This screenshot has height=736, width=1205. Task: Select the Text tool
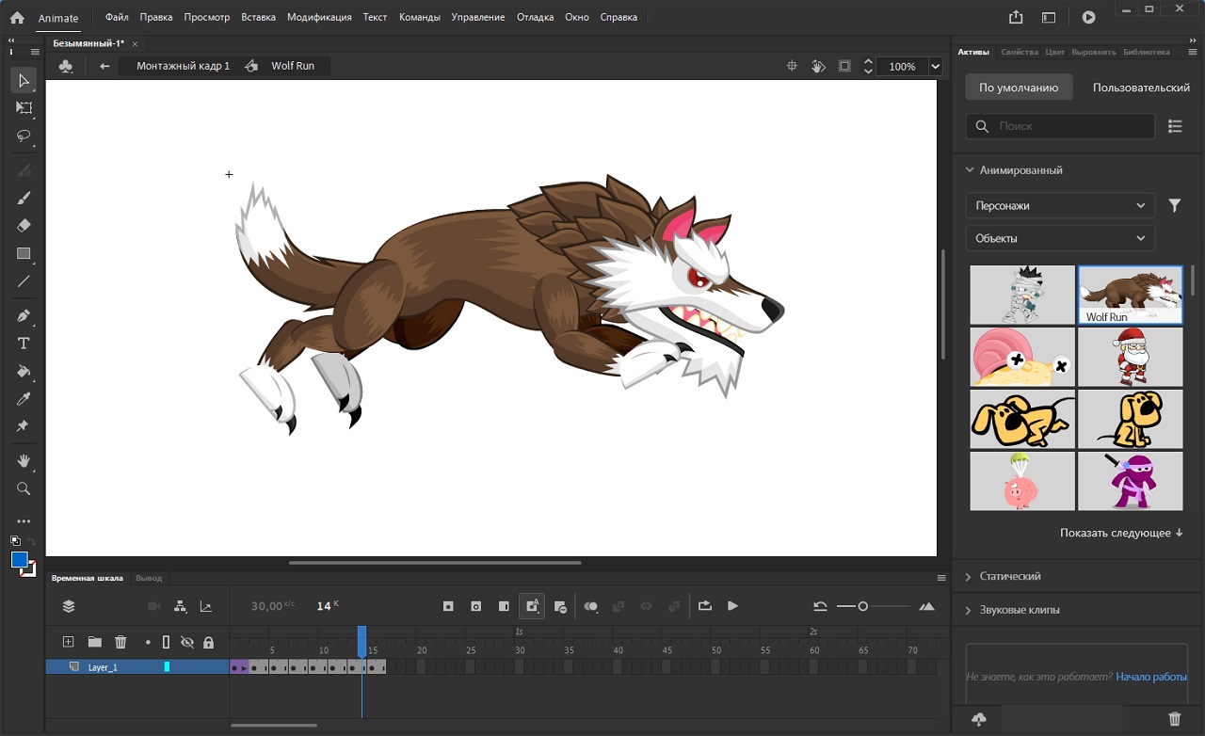[24, 344]
